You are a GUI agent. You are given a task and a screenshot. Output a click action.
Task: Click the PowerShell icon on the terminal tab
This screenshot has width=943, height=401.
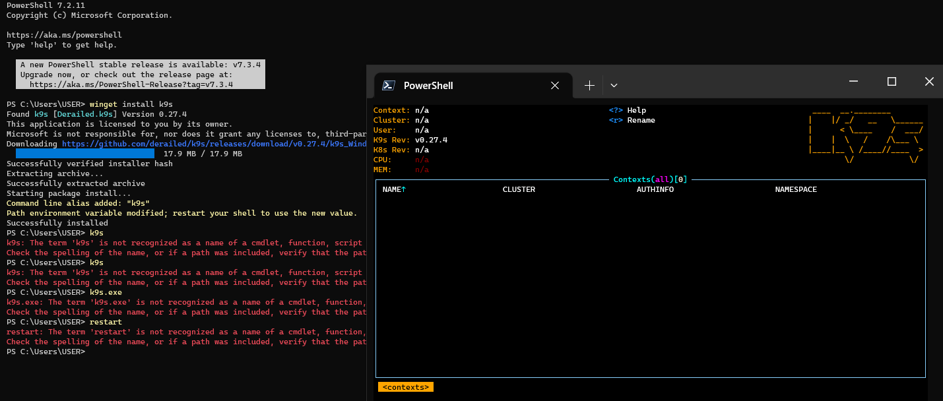tap(387, 85)
